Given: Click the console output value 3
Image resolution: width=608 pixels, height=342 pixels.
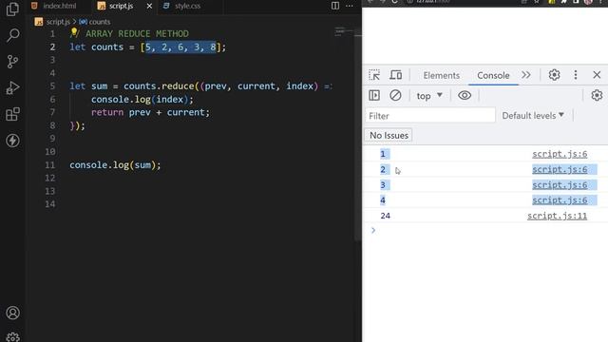Looking at the screenshot, I should click(383, 185).
